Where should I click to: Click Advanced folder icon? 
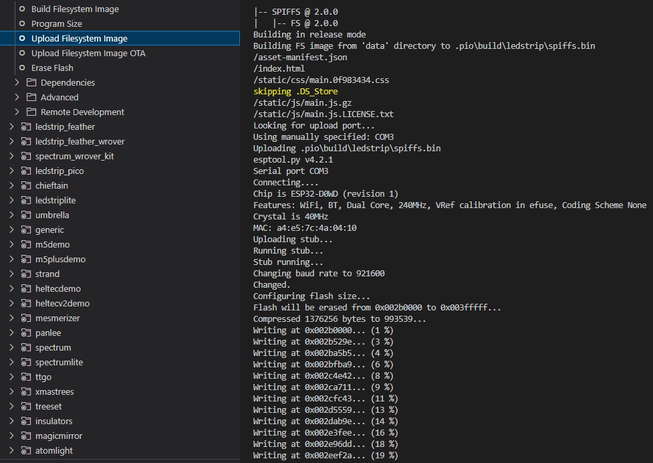coord(31,97)
